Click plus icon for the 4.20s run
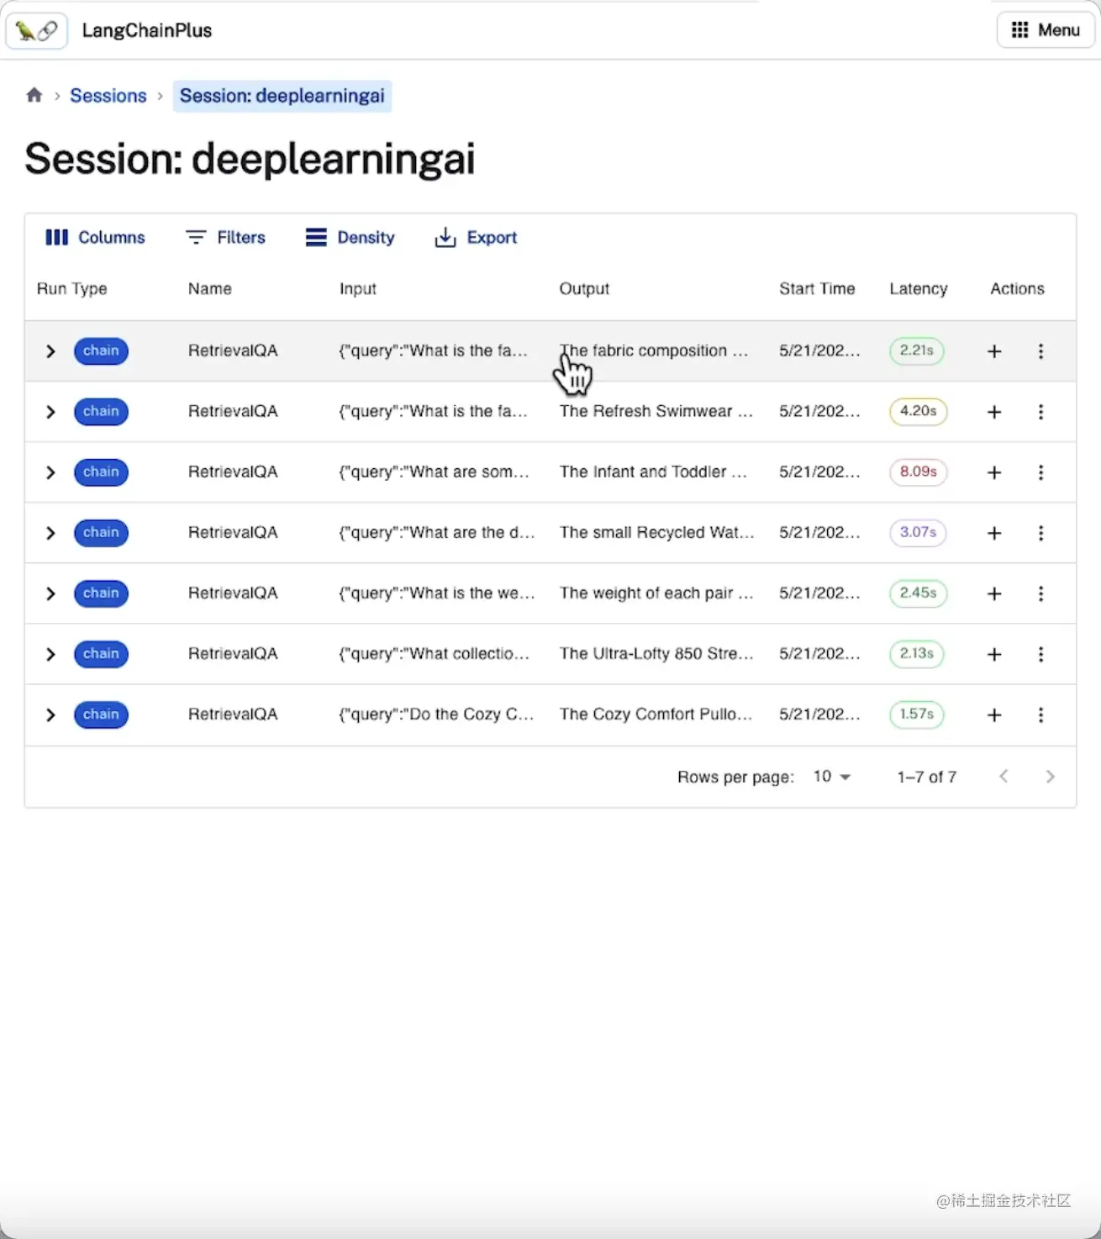1101x1239 pixels. [994, 412]
